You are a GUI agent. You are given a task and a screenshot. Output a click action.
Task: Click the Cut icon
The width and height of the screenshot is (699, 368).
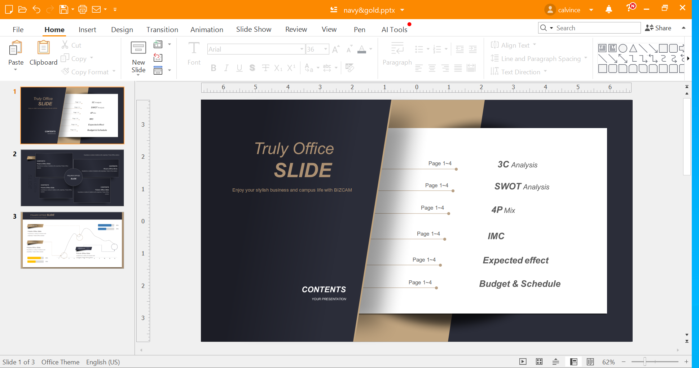pos(65,45)
